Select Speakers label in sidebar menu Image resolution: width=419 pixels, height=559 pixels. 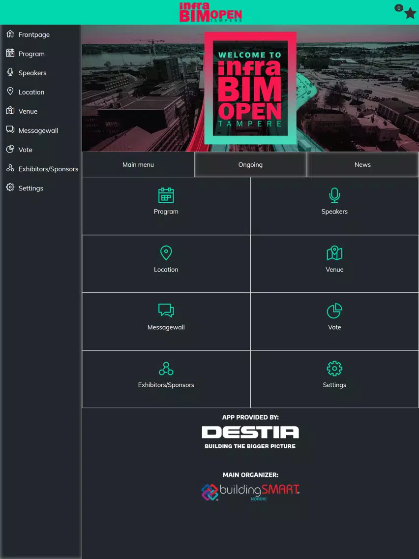[32, 73]
